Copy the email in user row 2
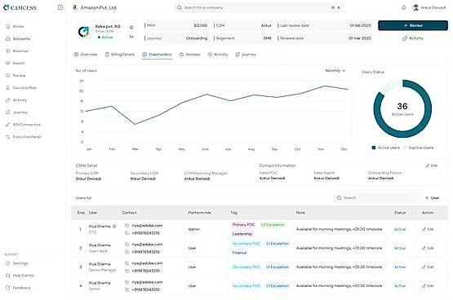The height and width of the screenshot is (300, 453). point(127,245)
